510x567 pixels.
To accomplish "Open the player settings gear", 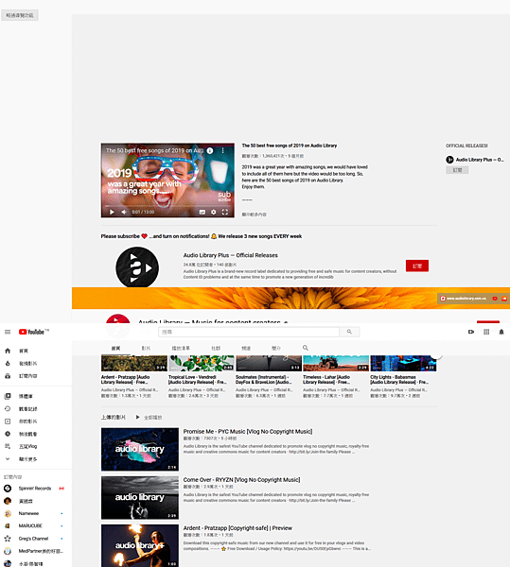I will click(x=214, y=212).
